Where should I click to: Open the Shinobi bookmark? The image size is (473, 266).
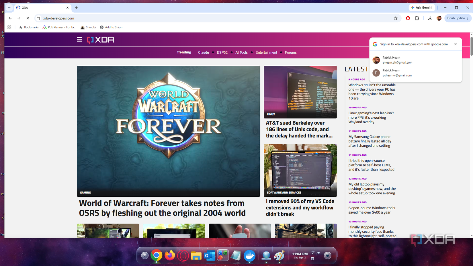point(88,27)
